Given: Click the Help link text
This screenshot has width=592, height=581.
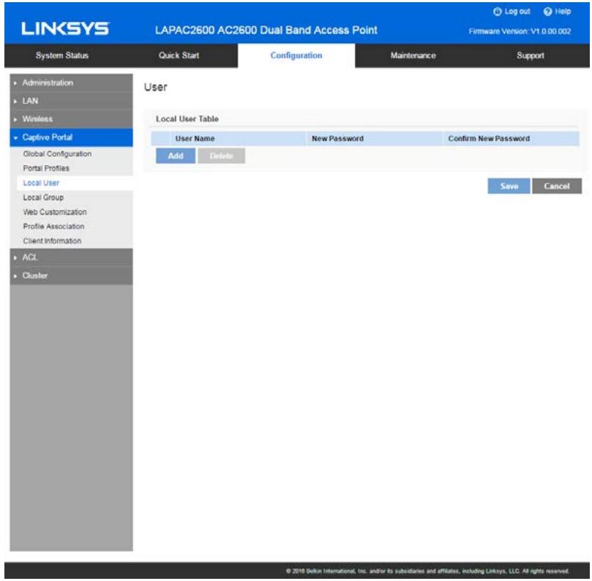Looking at the screenshot, I should (563, 12).
